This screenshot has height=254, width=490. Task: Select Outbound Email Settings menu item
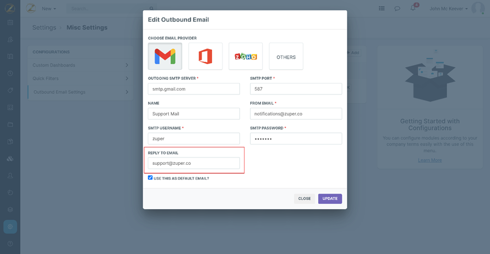79,92
